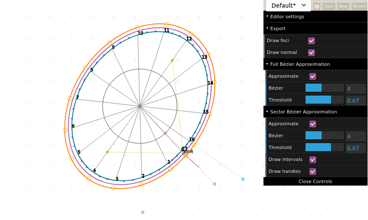Expand the Editor settings folder
The image size is (368, 220).
click(287, 17)
